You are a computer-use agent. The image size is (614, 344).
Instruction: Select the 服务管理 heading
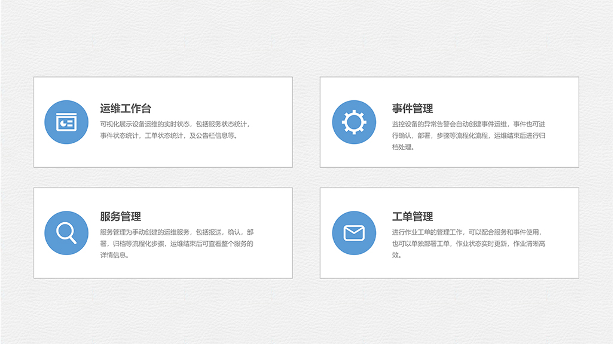pos(120,216)
